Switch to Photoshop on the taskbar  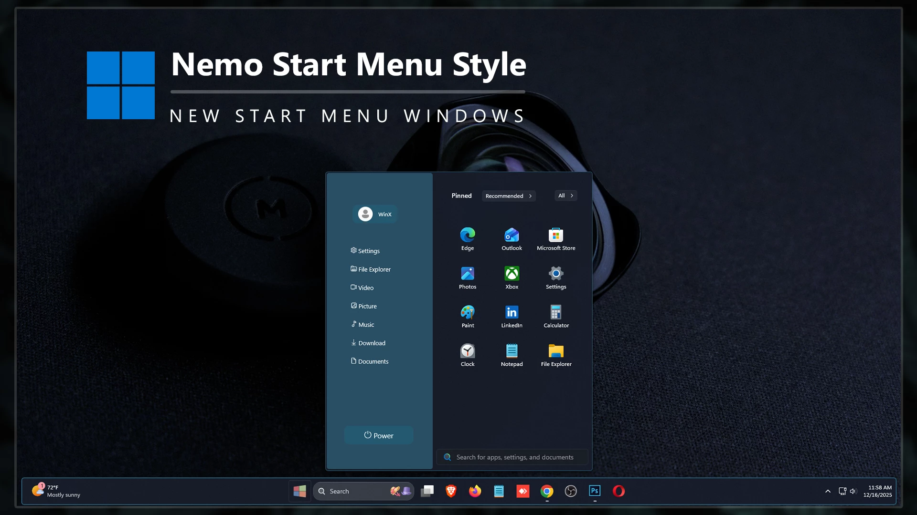pos(595,491)
